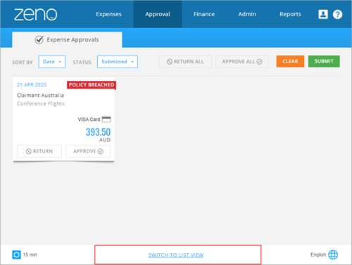Image resolution: width=352 pixels, height=265 pixels.
Task: Click the Policy Breached red badge
Action: [92, 85]
